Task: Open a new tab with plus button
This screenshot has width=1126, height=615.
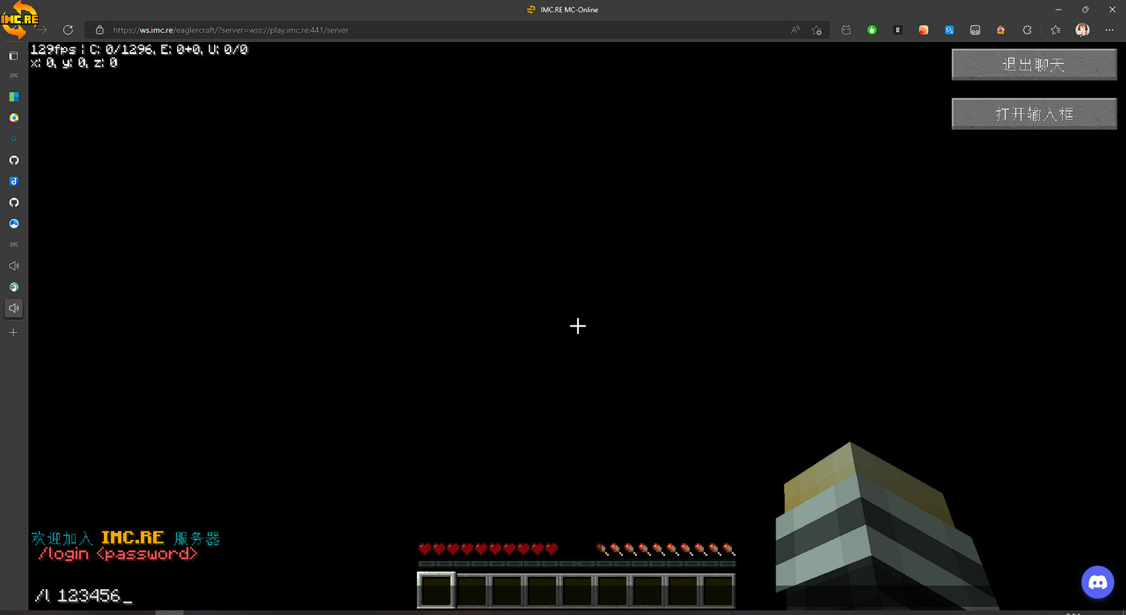Action: pyautogui.click(x=14, y=333)
